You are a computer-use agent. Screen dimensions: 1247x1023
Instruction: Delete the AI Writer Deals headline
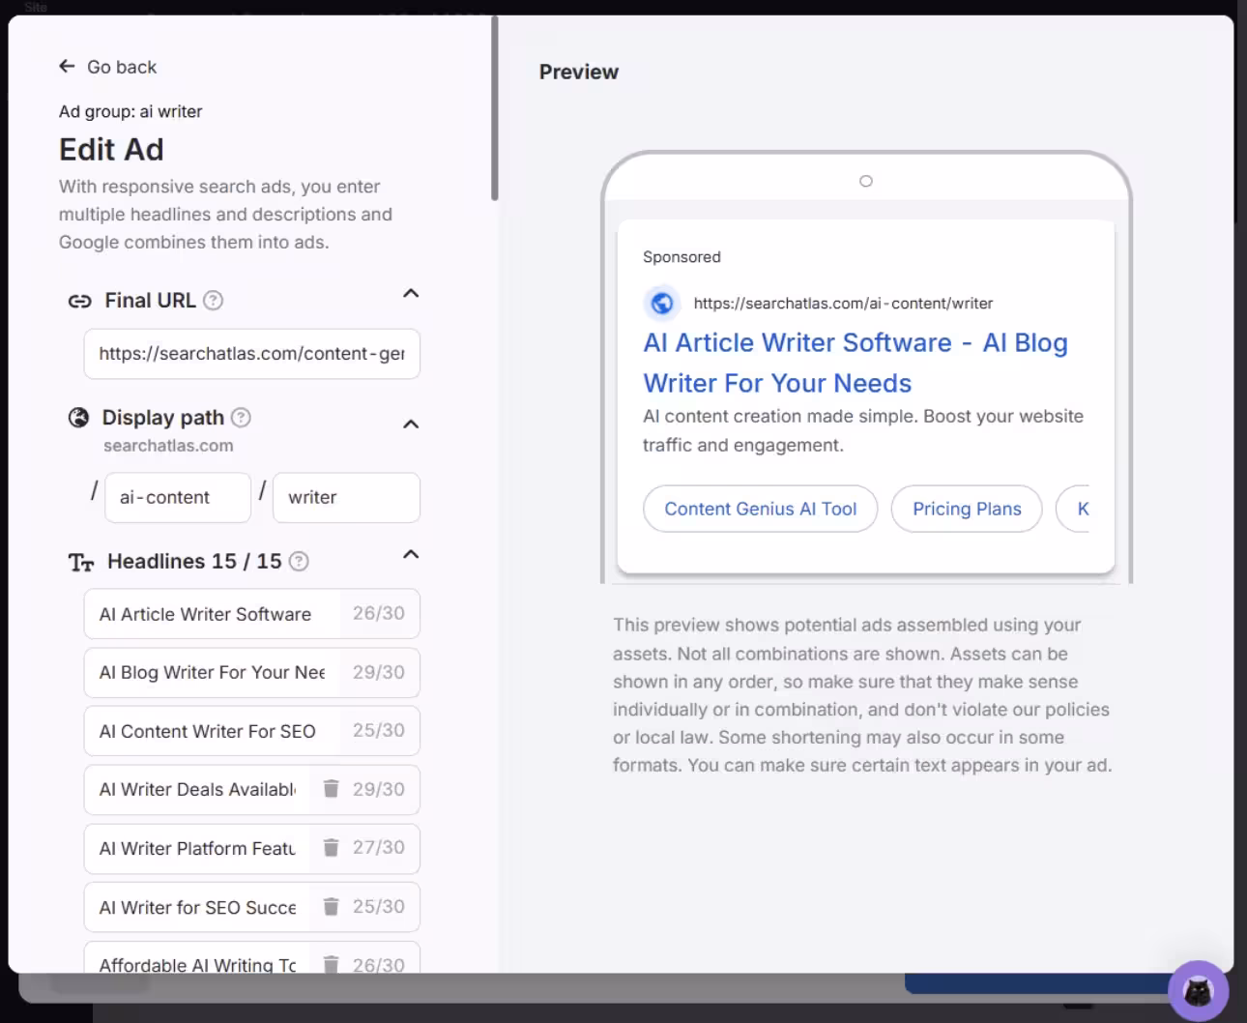click(331, 789)
